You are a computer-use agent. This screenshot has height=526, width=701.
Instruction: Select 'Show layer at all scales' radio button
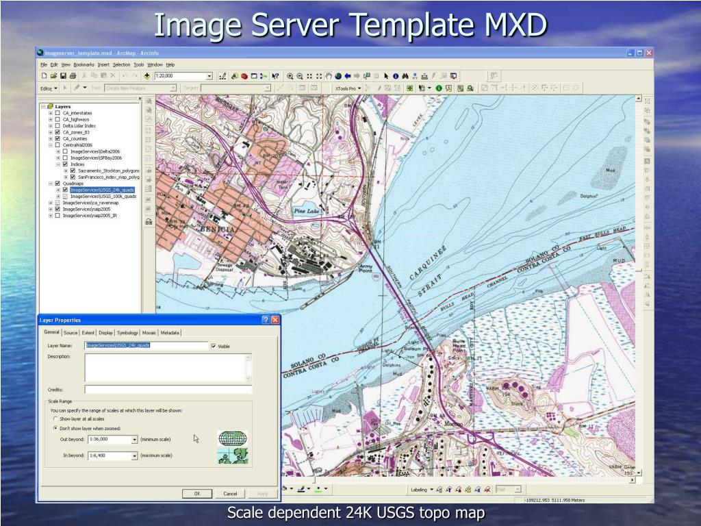point(55,418)
